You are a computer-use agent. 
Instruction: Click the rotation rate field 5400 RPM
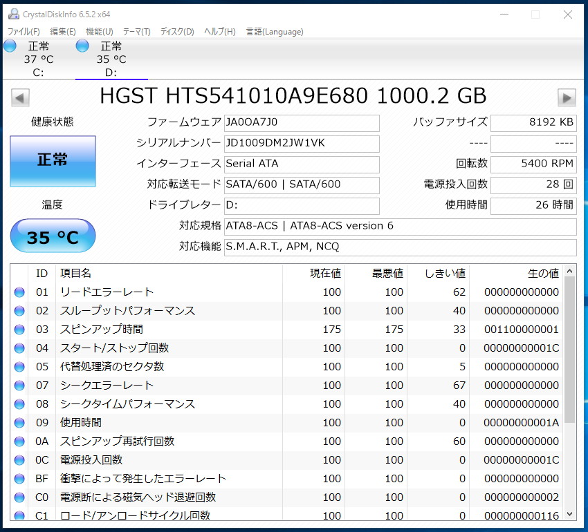pyautogui.click(x=533, y=164)
